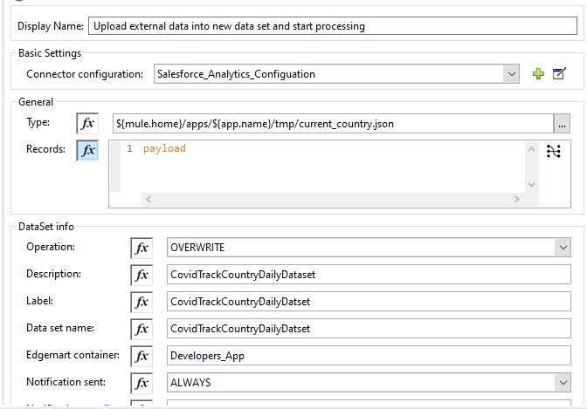The width and height of the screenshot is (587, 409).
Task: Toggle fx expression for Edgemart container
Action: tap(142, 356)
